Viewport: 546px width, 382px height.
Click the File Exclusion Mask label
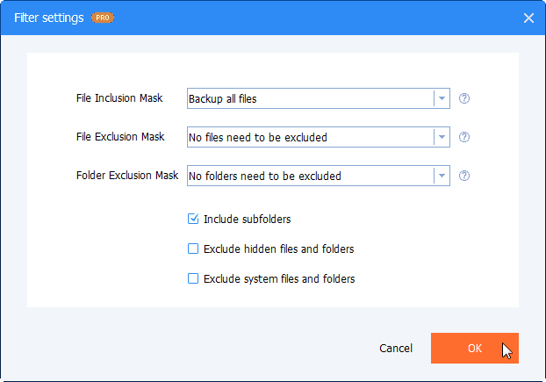pos(120,136)
